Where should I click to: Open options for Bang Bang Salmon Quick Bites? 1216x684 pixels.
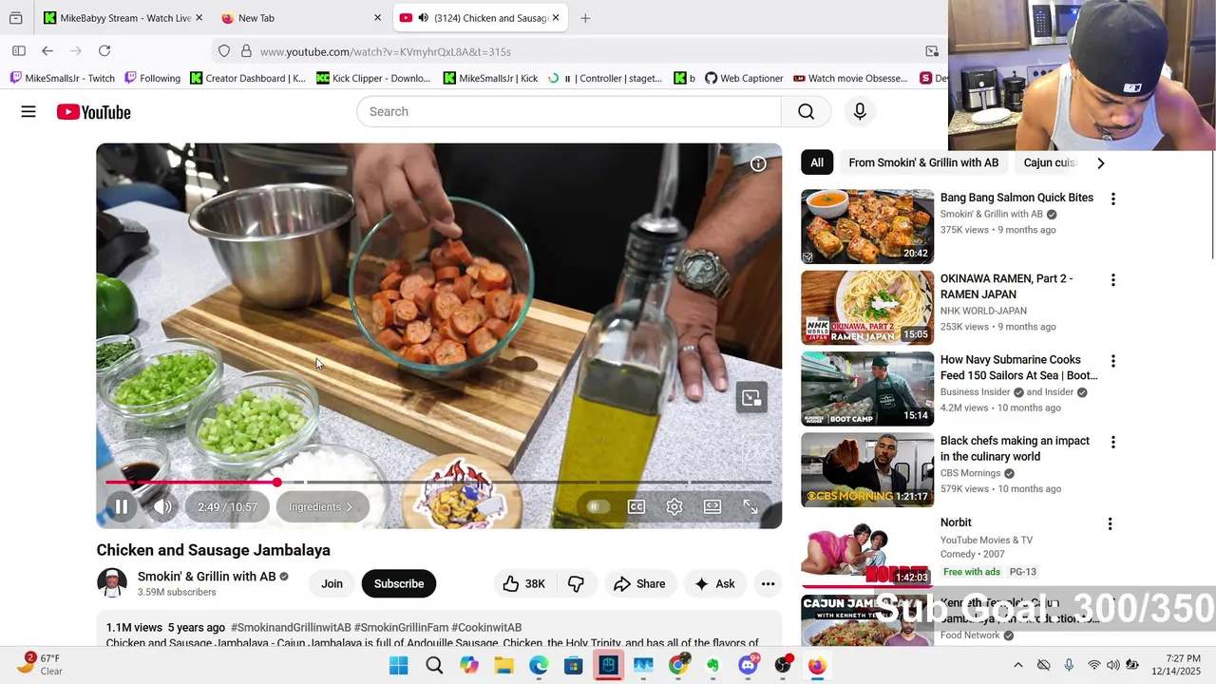(1112, 199)
